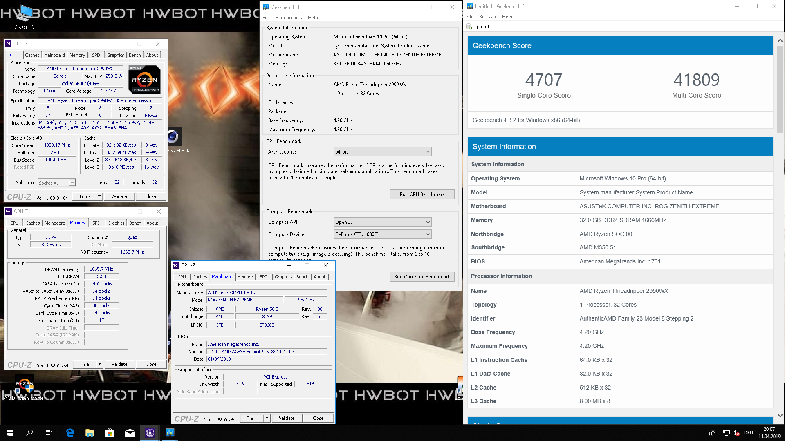Open the Socket #1 selection dropdown
The width and height of the screenshot is (785, 441).
[57, 183]
